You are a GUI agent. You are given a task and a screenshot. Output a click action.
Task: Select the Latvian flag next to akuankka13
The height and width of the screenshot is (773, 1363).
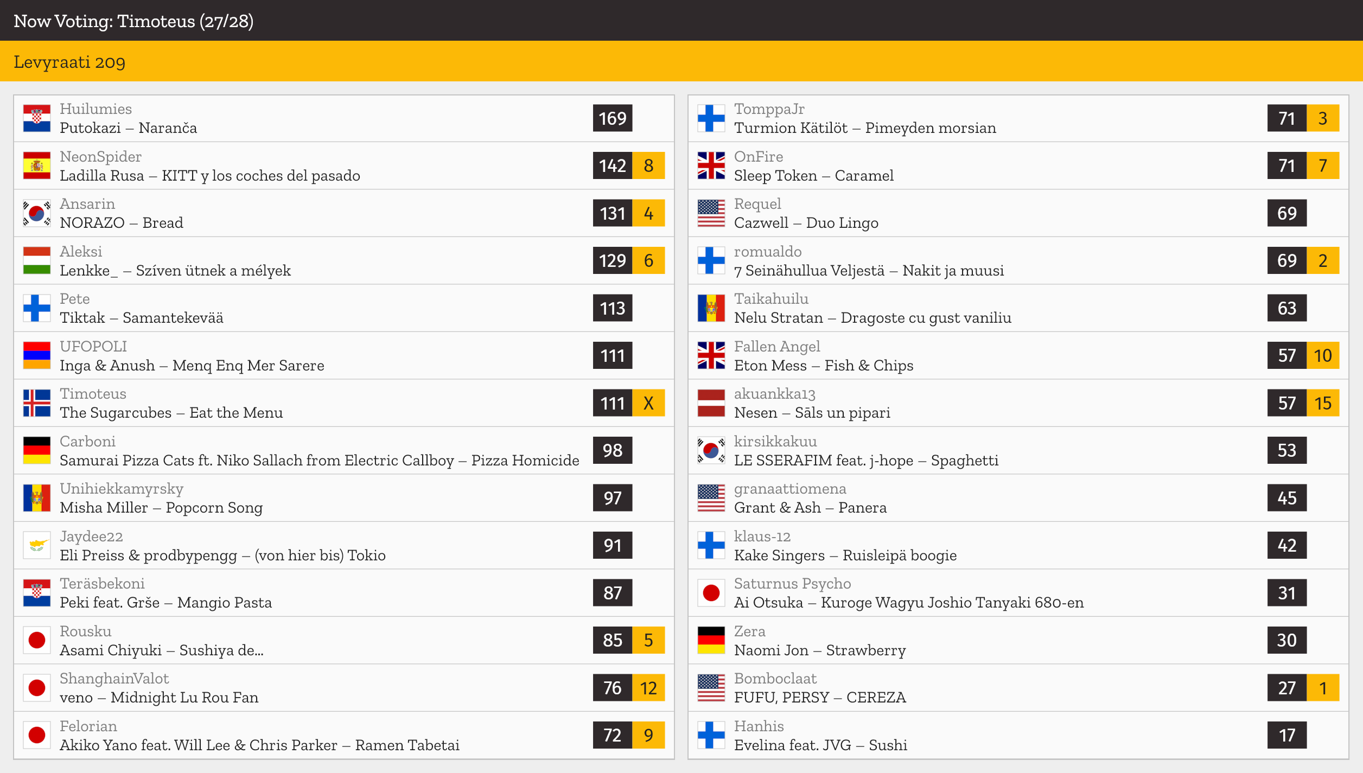click(x=711, y=403)
